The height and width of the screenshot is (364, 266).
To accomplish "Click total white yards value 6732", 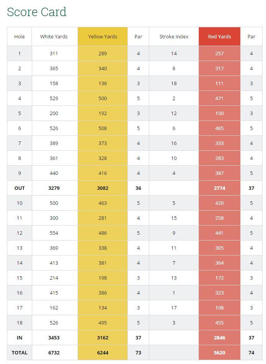I will (x=54, y=353).
